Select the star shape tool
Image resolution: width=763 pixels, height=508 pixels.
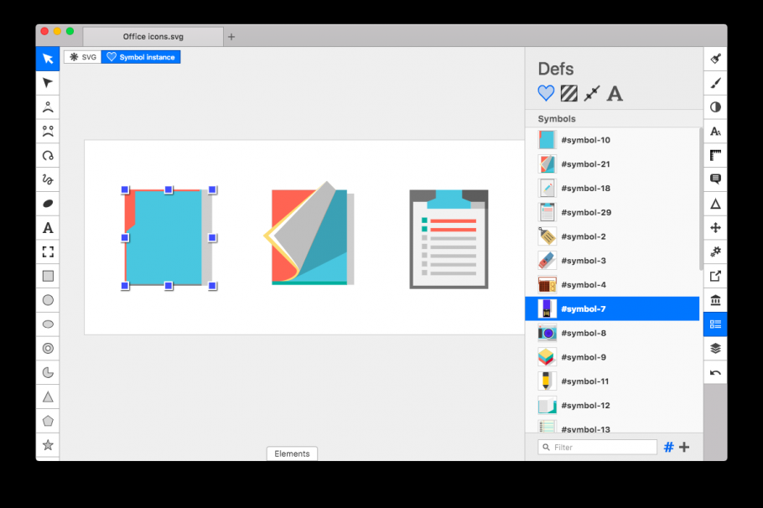(x=48, y=444)
